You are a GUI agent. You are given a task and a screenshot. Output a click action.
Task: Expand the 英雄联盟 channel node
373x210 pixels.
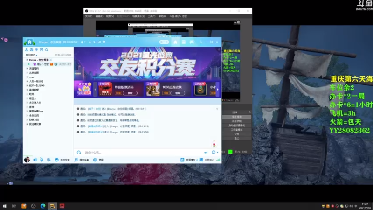click(27, 90)
